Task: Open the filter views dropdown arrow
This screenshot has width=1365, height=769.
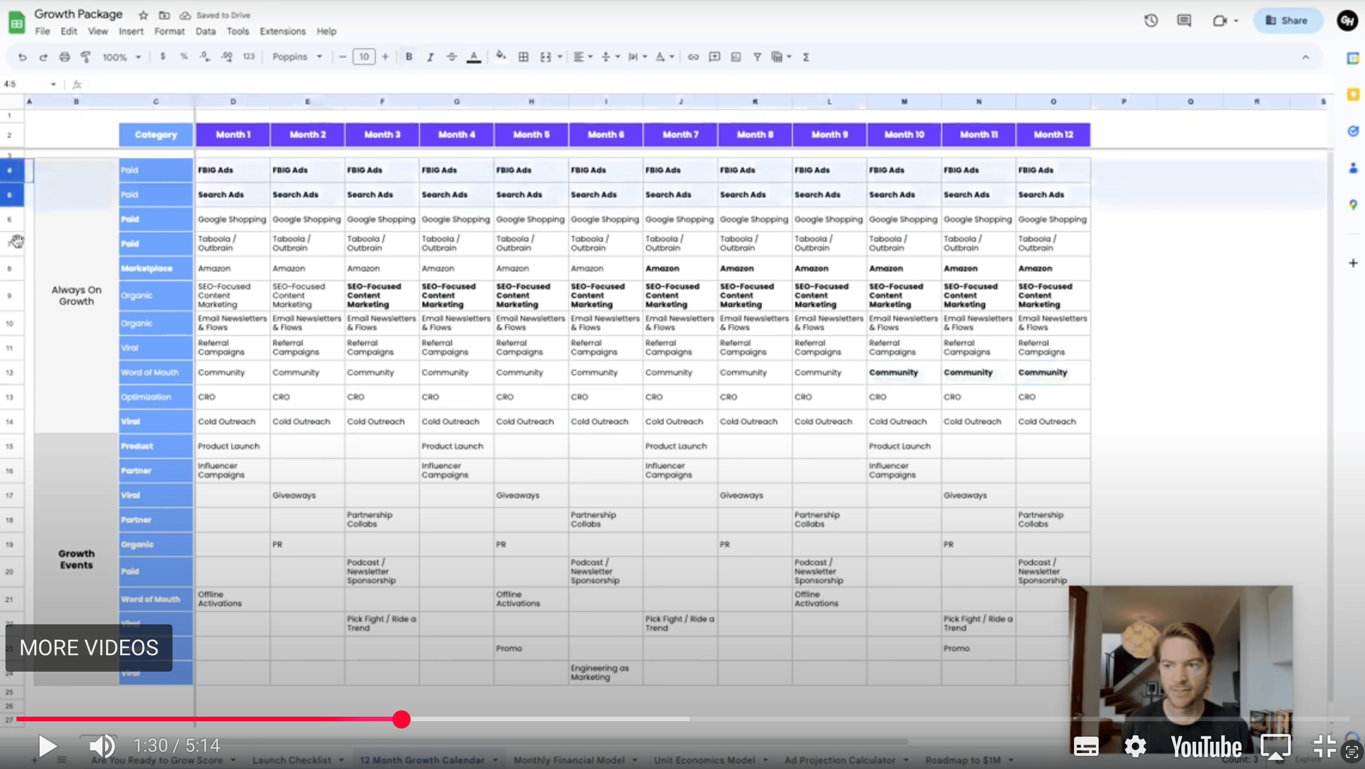Action: point(789,57)
